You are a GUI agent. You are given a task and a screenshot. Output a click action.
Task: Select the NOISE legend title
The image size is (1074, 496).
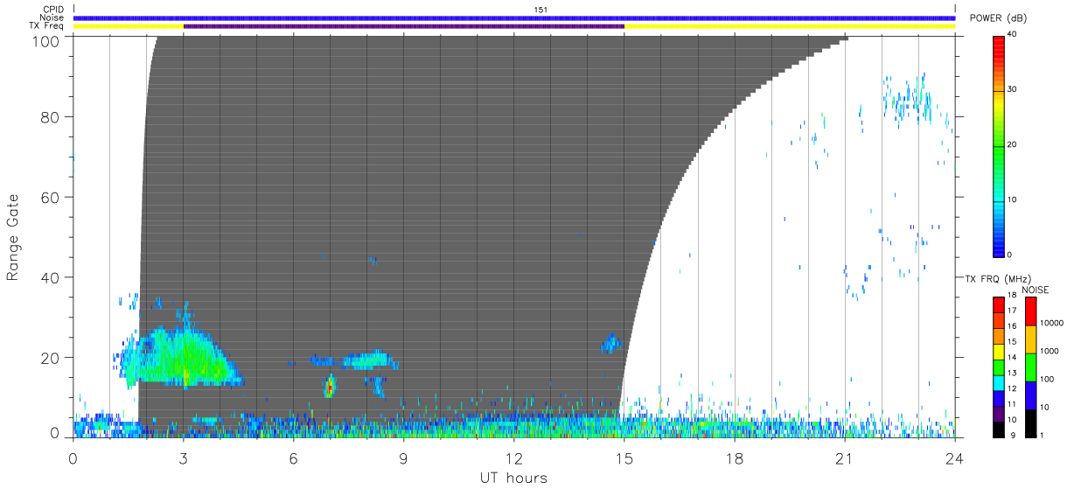(x=1036, y=290)
